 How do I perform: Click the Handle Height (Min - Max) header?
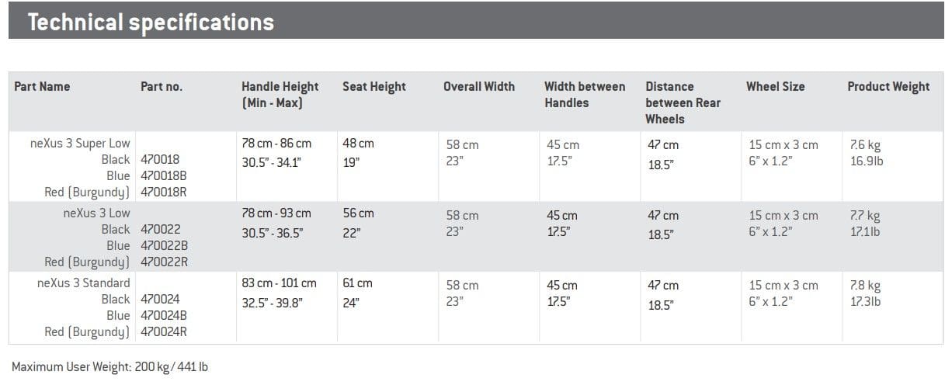[x=280, y=95]
